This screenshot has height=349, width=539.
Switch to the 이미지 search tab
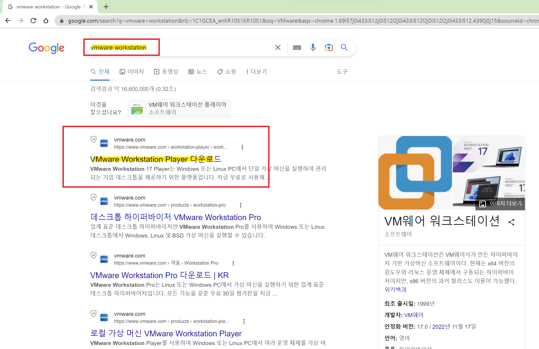(x=132, y=72)
